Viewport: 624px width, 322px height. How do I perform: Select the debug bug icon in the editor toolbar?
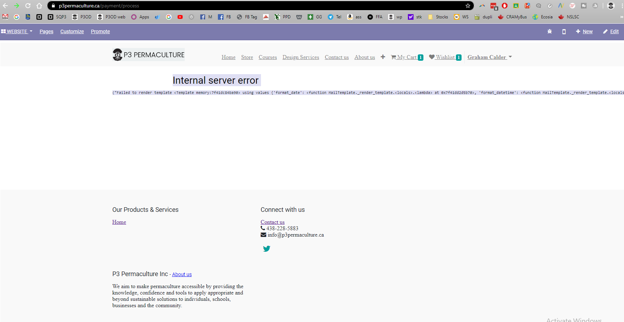(x=549, y=31)
